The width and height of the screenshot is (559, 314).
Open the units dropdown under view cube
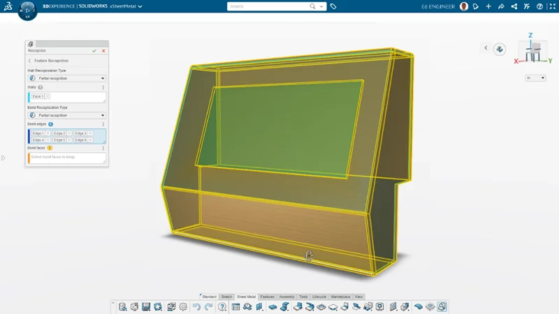click(x=535, y=78)
